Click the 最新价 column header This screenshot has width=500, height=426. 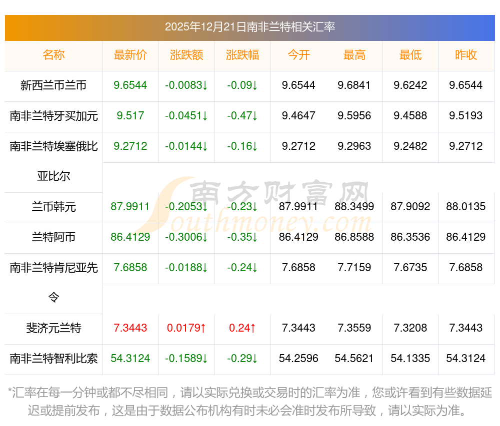click(x=130, y=55)
